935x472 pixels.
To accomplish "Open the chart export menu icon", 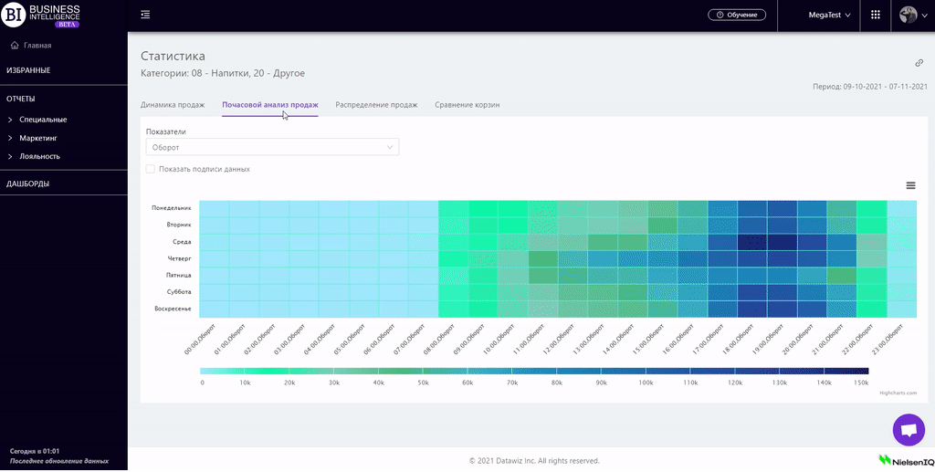I will (910, 185).
